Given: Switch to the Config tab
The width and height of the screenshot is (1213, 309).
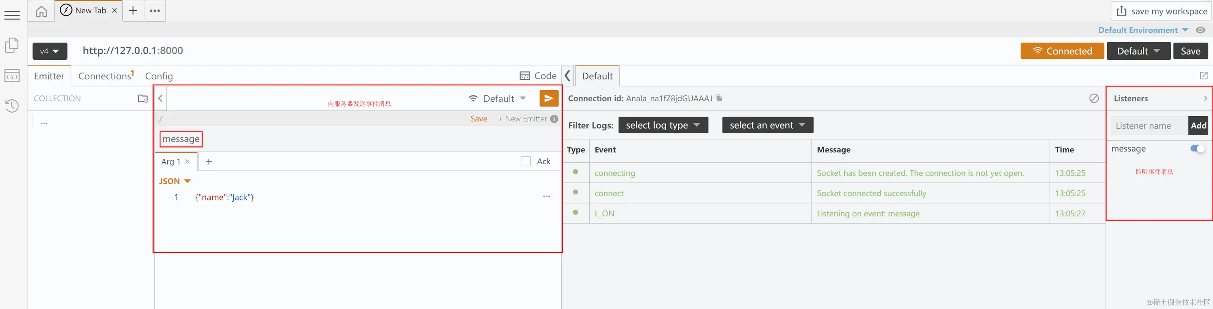Looking at the screenshot, I should [159, 76].
